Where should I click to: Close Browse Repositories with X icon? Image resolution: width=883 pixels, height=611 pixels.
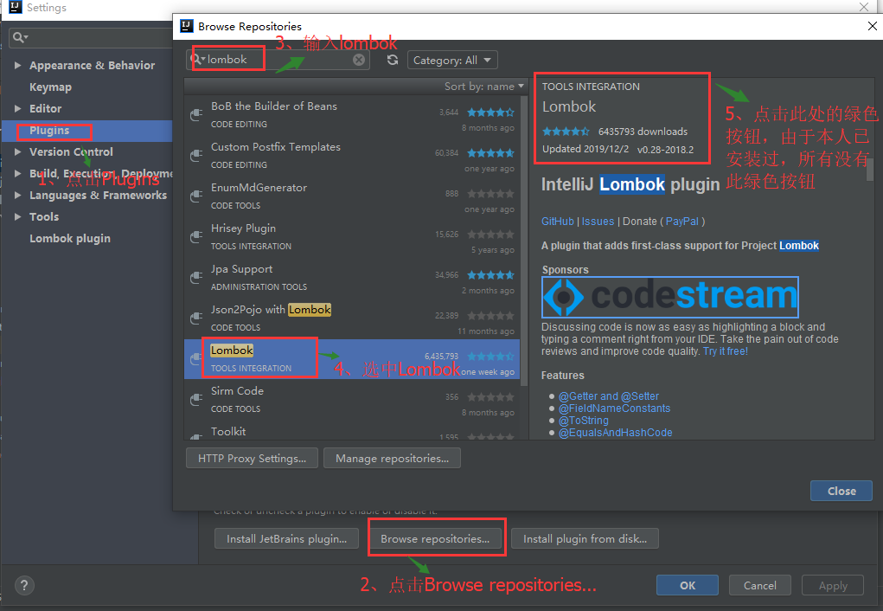coord(873,26)
